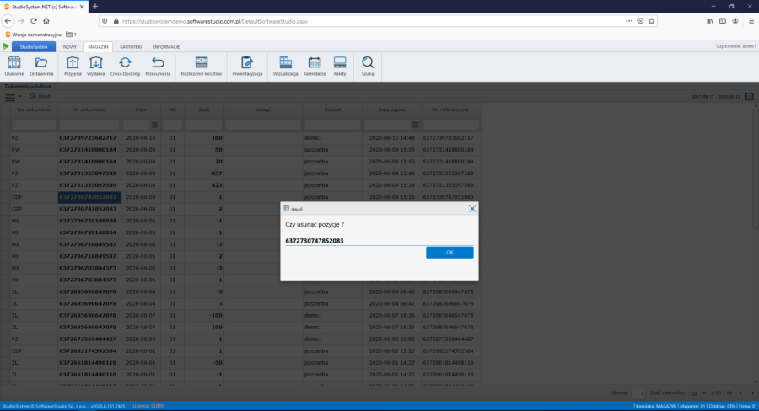Open the Palety pallets tool

pyautogui.click(x=340, y=67)
